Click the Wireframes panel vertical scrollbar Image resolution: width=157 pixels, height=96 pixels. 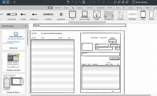[x=28, y=37]
